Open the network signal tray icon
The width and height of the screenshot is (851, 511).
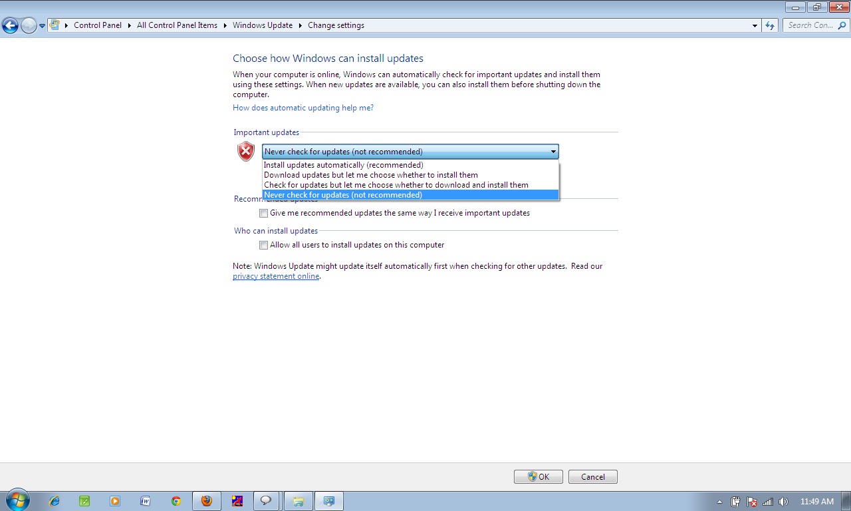coord(768,502)
